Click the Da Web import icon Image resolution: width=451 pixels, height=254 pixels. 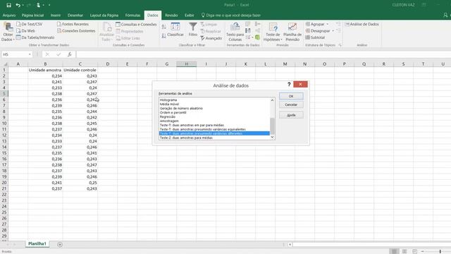click(19, 31)
